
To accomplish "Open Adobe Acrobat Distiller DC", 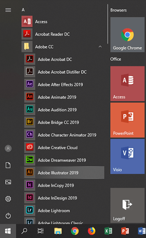I will [63, 72].
